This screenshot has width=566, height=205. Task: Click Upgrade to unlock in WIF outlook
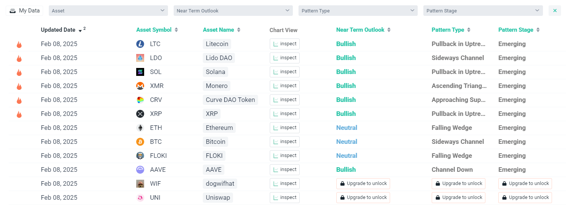[363, 183]
